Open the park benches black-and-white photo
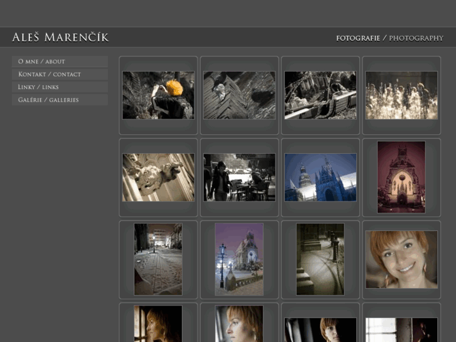This screenshot has width=456, height=342. click(321, 95)
